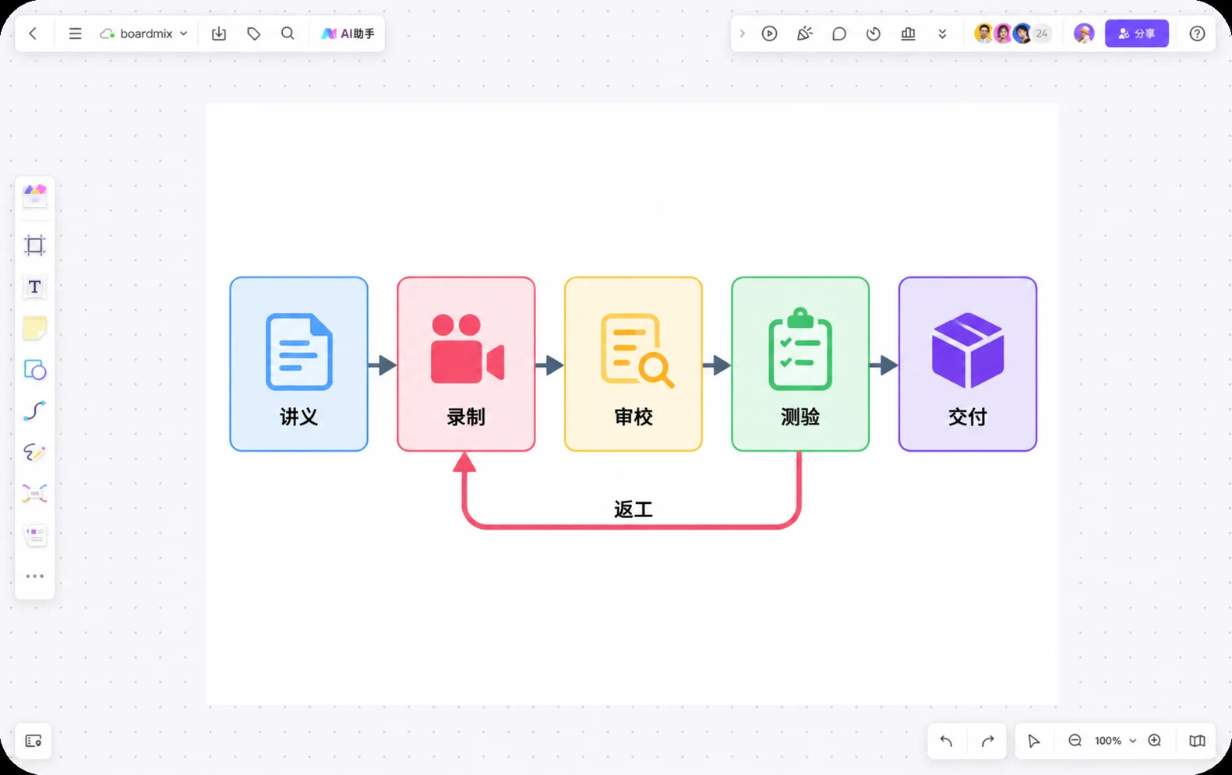1232x775 pixels.
Task: Select the connector line tool
Action: point(34,410)
